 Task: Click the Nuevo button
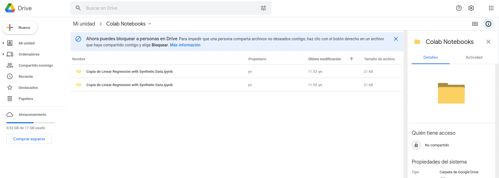coord(20,27)
